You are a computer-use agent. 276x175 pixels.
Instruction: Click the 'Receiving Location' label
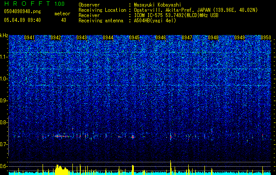102,10
